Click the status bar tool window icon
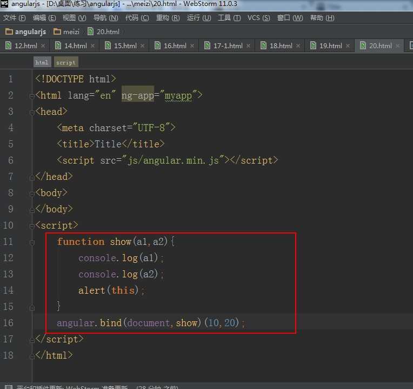 pyautogui.click(x=9, y=387)
